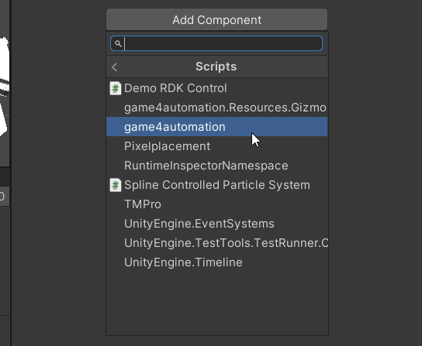
Task: Click the Scripts header title
Action: [216, 67]
